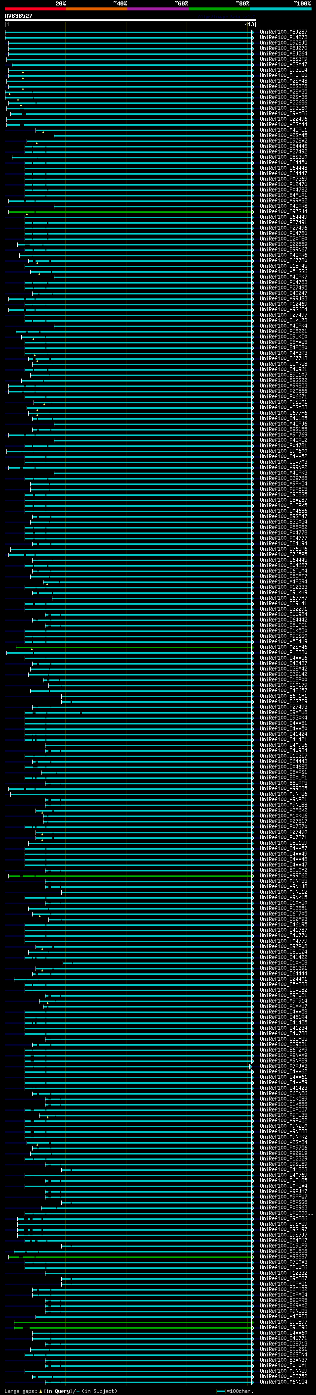The width and height of the screenshot is (316, 1395).
Task: Select hit label UniRef100_P27496
Action: (283, 228)
